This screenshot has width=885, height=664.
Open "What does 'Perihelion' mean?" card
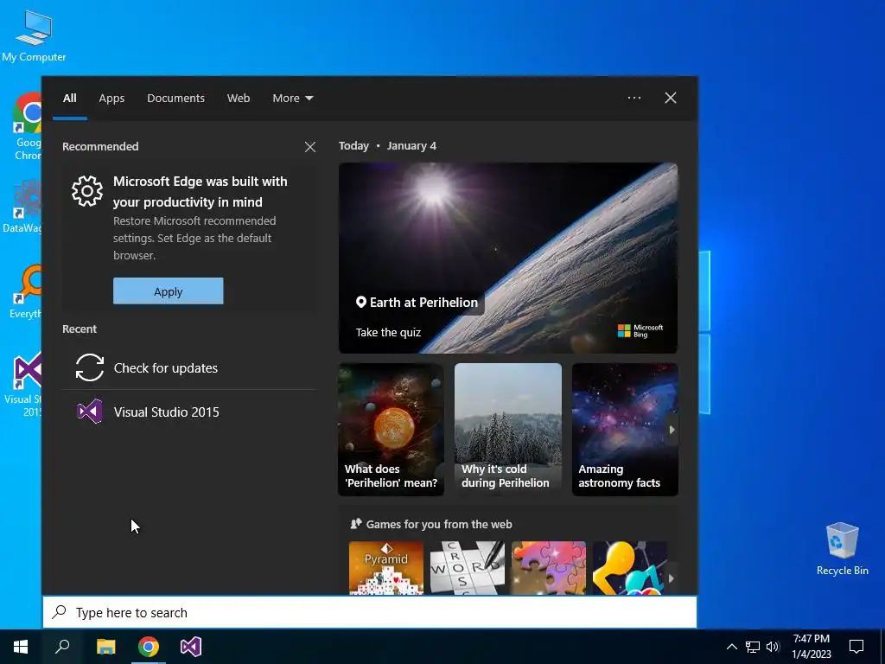click(391, 430)
